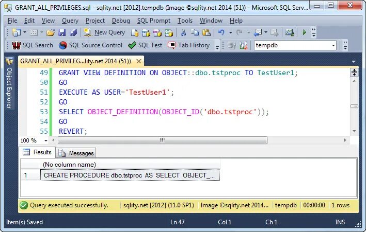Click New Query button
366x232 pixels.
pyautogui.click(x=105, y=32)
